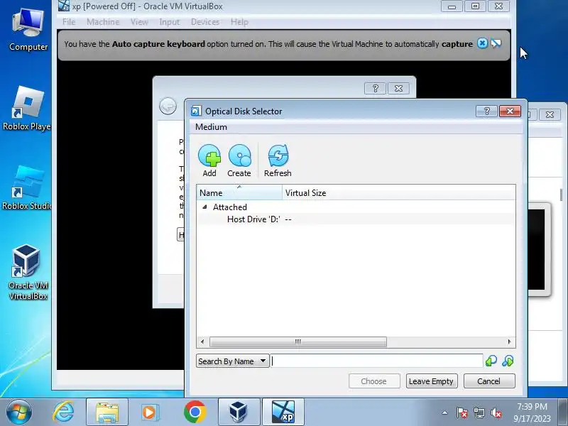This screenshot has height=426, width=568.
Task: Select the Host Drive 'D:' row
Action: 356,219
